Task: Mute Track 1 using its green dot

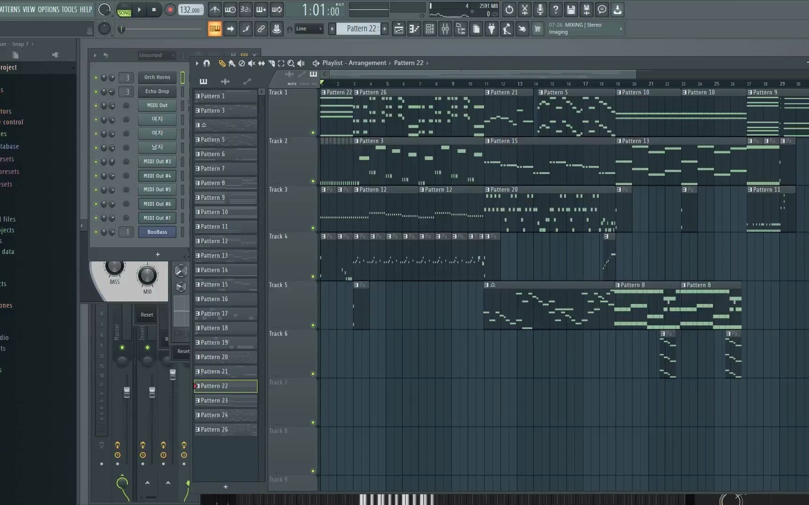Action: pos(313,132)
